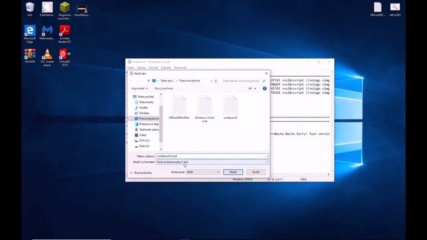The image size is (427, 240).
Task: Select Hudba in the navigation tree
Action: 141,107
